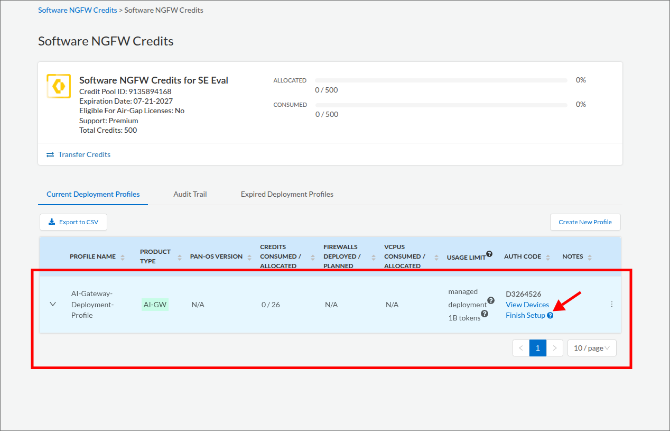670x431 pixels.
Task: Click the 0 / 26 credits value
Action: click(x=271, y=305)
